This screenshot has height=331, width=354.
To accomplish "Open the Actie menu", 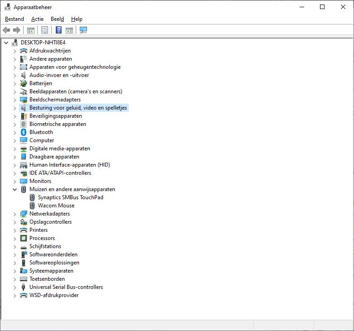I will coord(37,19).
